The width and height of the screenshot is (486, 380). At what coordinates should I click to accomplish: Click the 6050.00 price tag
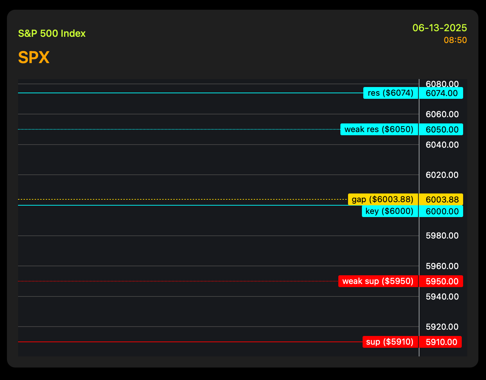pos(441,129)
